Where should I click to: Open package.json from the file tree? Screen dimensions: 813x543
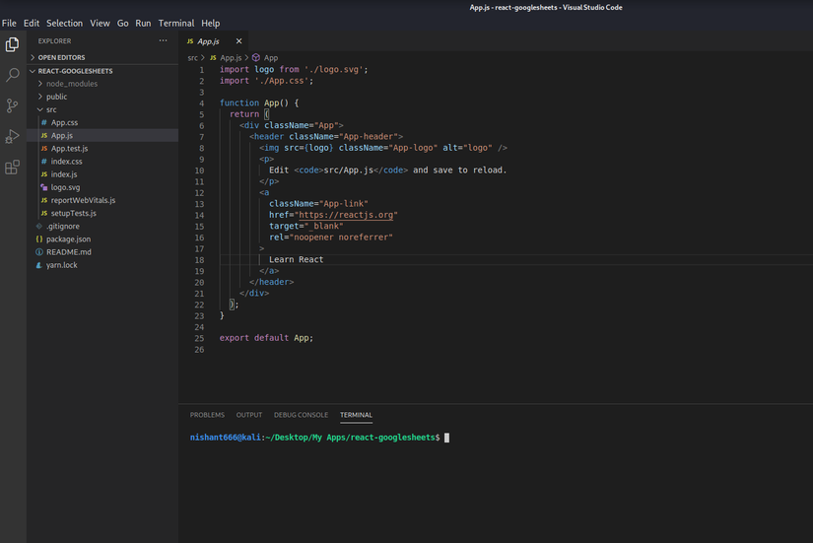tap(68, 238)
